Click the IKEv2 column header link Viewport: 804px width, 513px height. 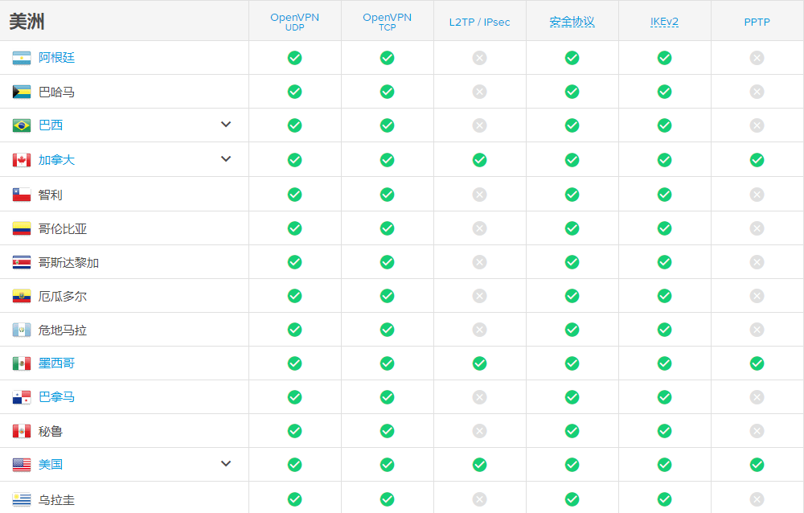tap(665, 22)
